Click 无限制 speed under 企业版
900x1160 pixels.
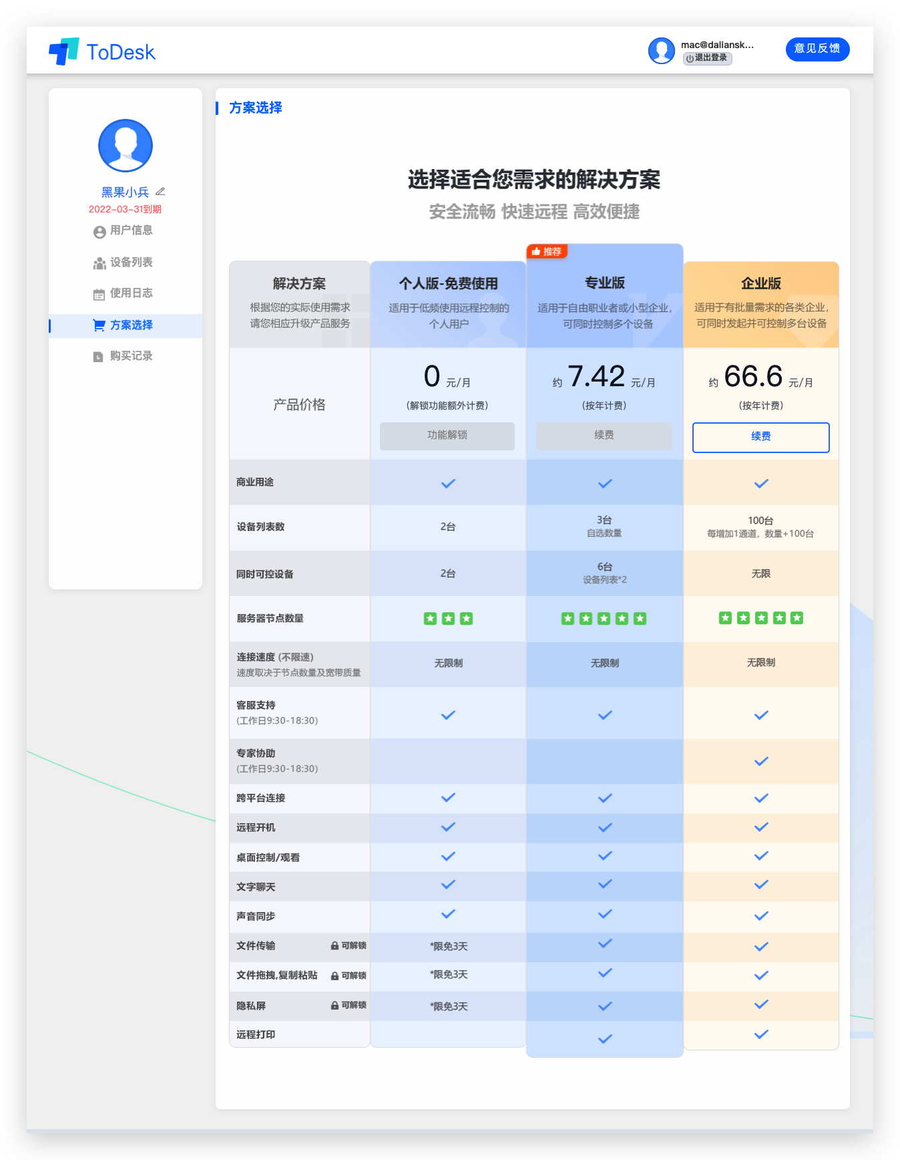pos(761,663)
